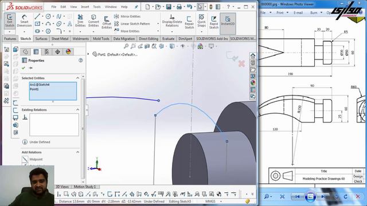The image size is (367, 206).
Task: Toggle Rapid Sketch mode
Action: point(214,22)
